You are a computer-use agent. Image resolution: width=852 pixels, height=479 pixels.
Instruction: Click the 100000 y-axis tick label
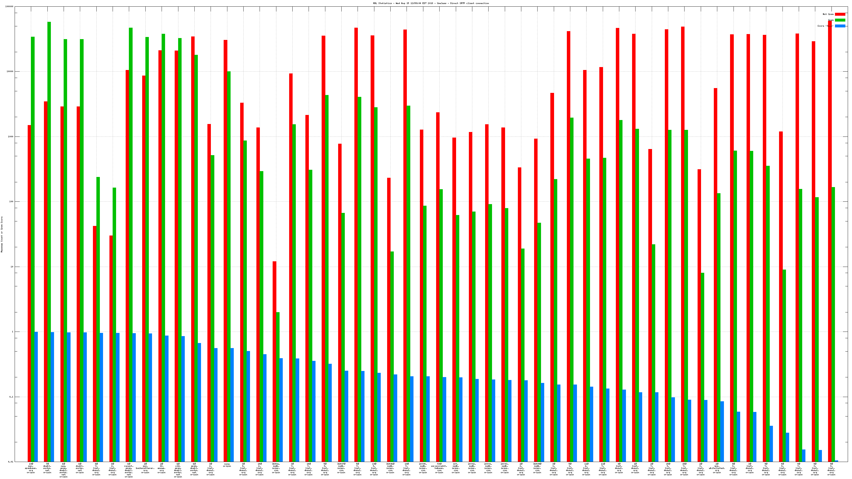(10, 7)
